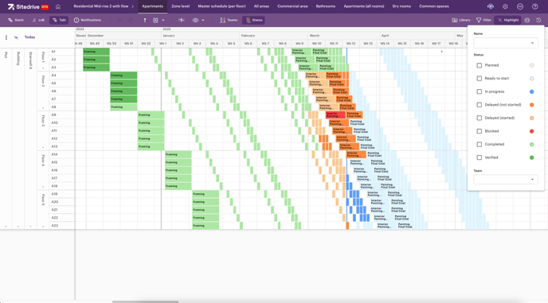Switch to LoB view
The height and width of the screenshot is (303, 548).
38,20
